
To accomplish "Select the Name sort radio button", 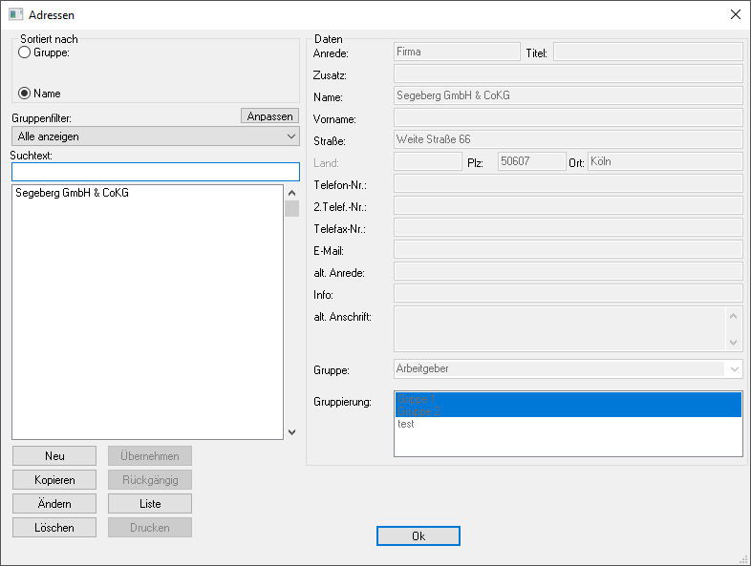I will tap(25, 94).
